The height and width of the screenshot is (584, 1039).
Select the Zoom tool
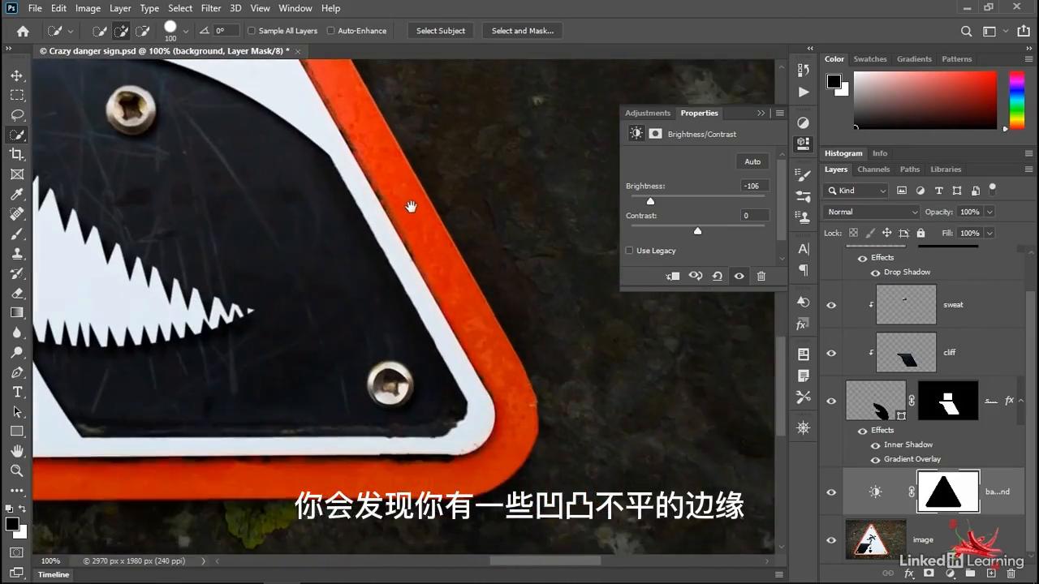(x=17, y=470)
